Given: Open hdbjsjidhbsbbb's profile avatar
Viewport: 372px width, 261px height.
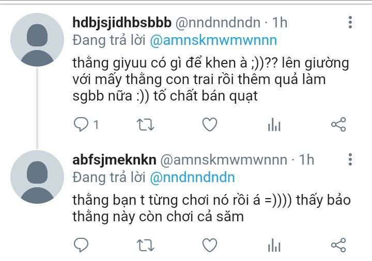Looking at the screenshot, I should 37,40.
